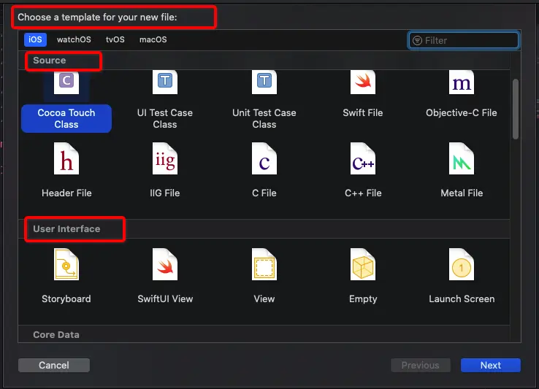Click the SwiftUI View label
539x389 pixels.
coord(165,299)
